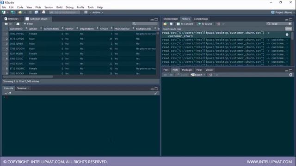The height and width of the screenshot is (166, 296).
Task: Click the data viewer search box
Action: 145,24
